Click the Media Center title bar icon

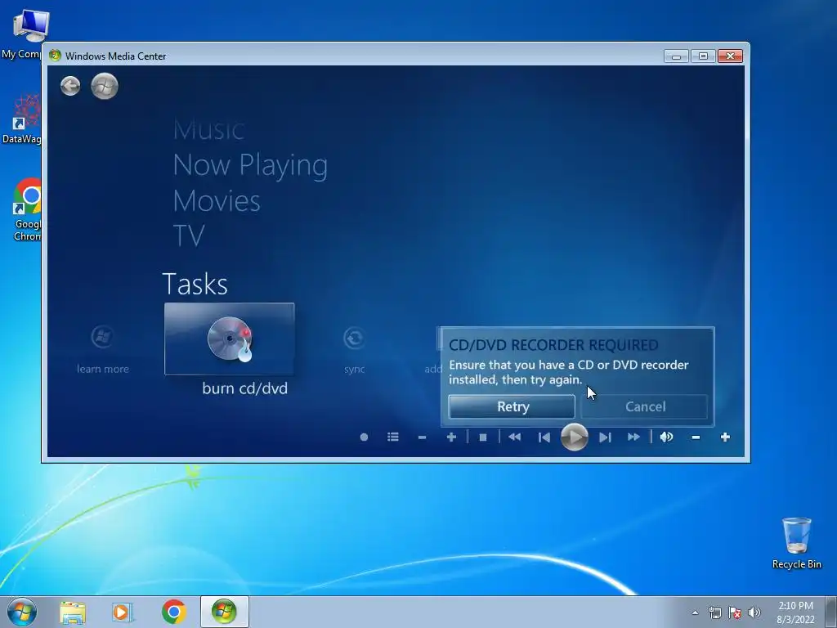point(55,56)
